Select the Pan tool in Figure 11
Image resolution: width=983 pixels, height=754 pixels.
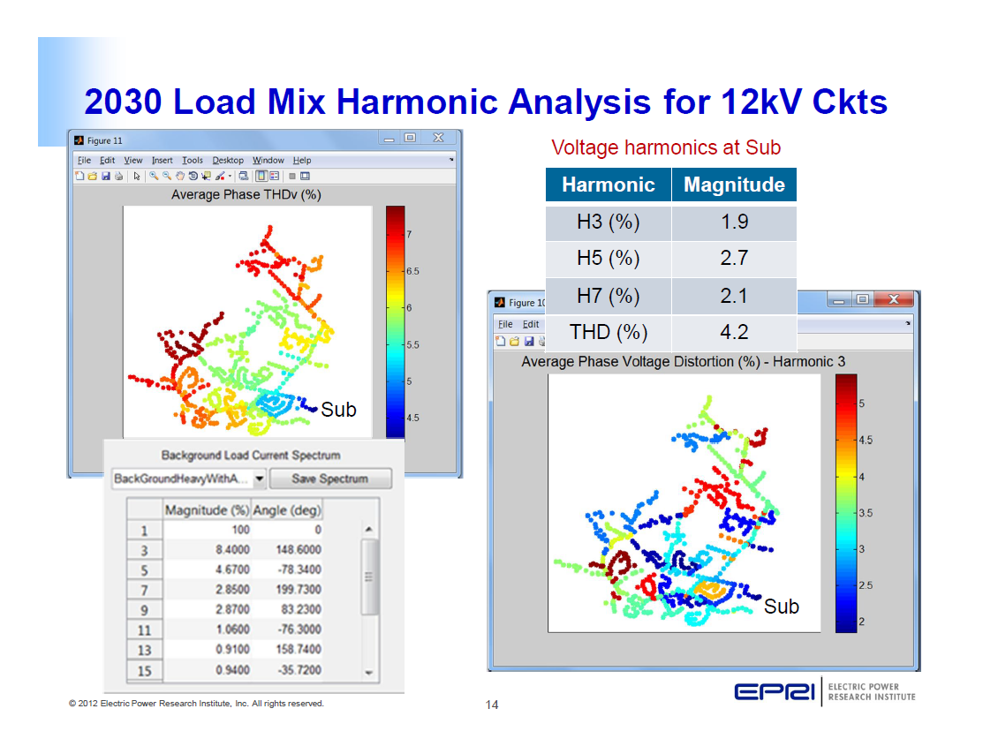[x=179, y=175]
